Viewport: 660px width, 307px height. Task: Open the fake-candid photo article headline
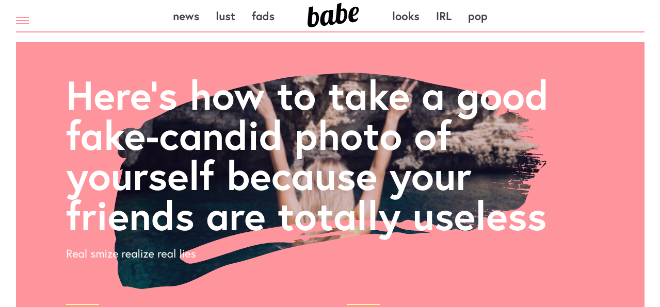pos(307,156)
